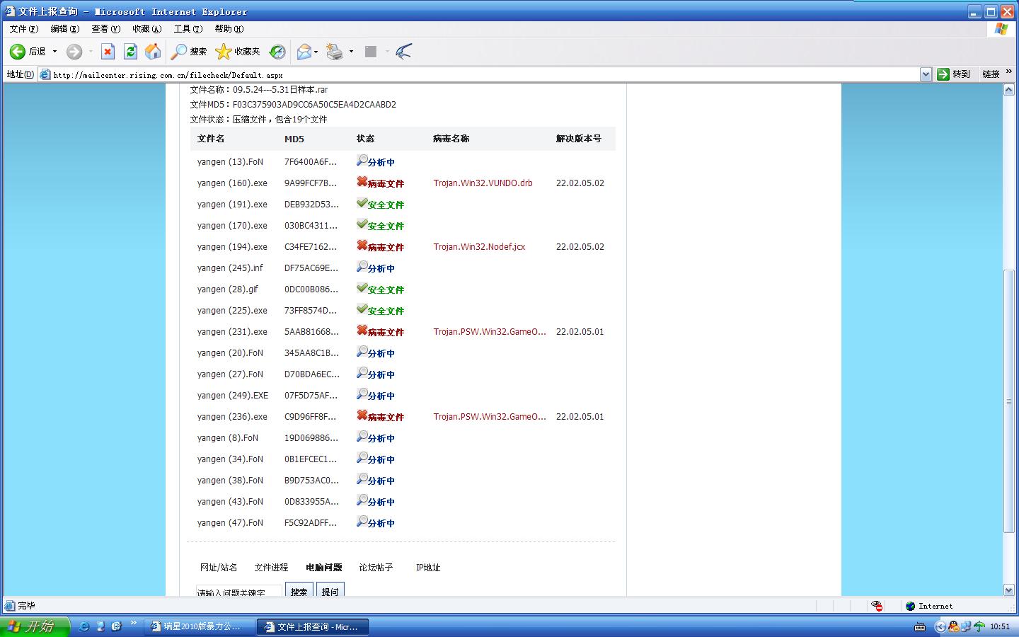
Task: Click the Mail envelope icon
Action: click(304, 51)
